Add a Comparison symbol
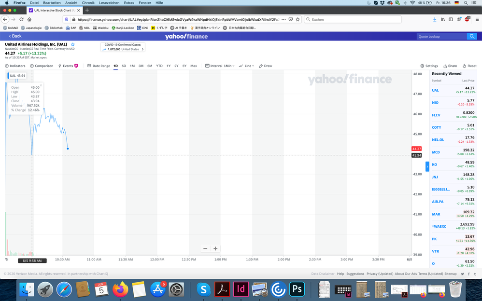Viewport: 482px width, 301px height. (42, 66)
